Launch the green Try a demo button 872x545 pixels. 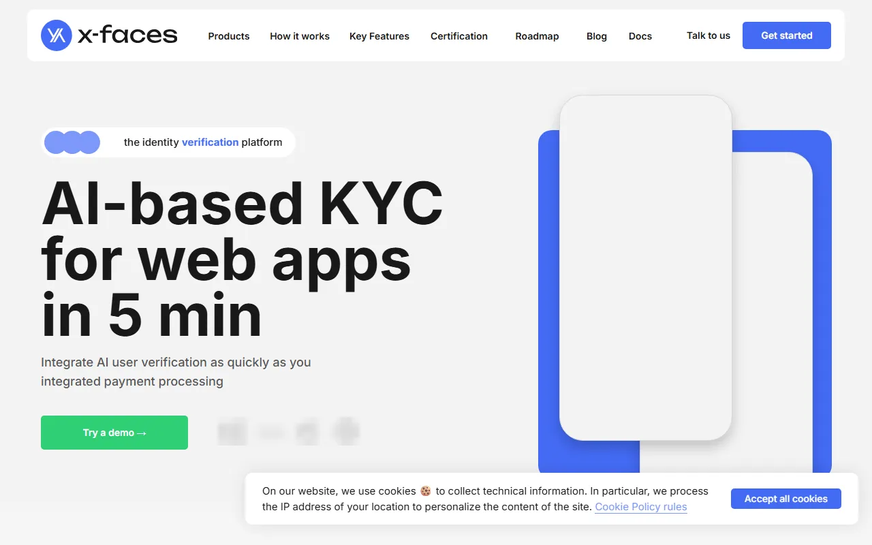pos(114,433)
